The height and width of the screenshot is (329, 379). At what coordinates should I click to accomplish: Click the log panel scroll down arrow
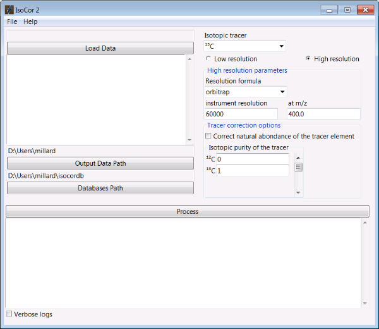365,303
